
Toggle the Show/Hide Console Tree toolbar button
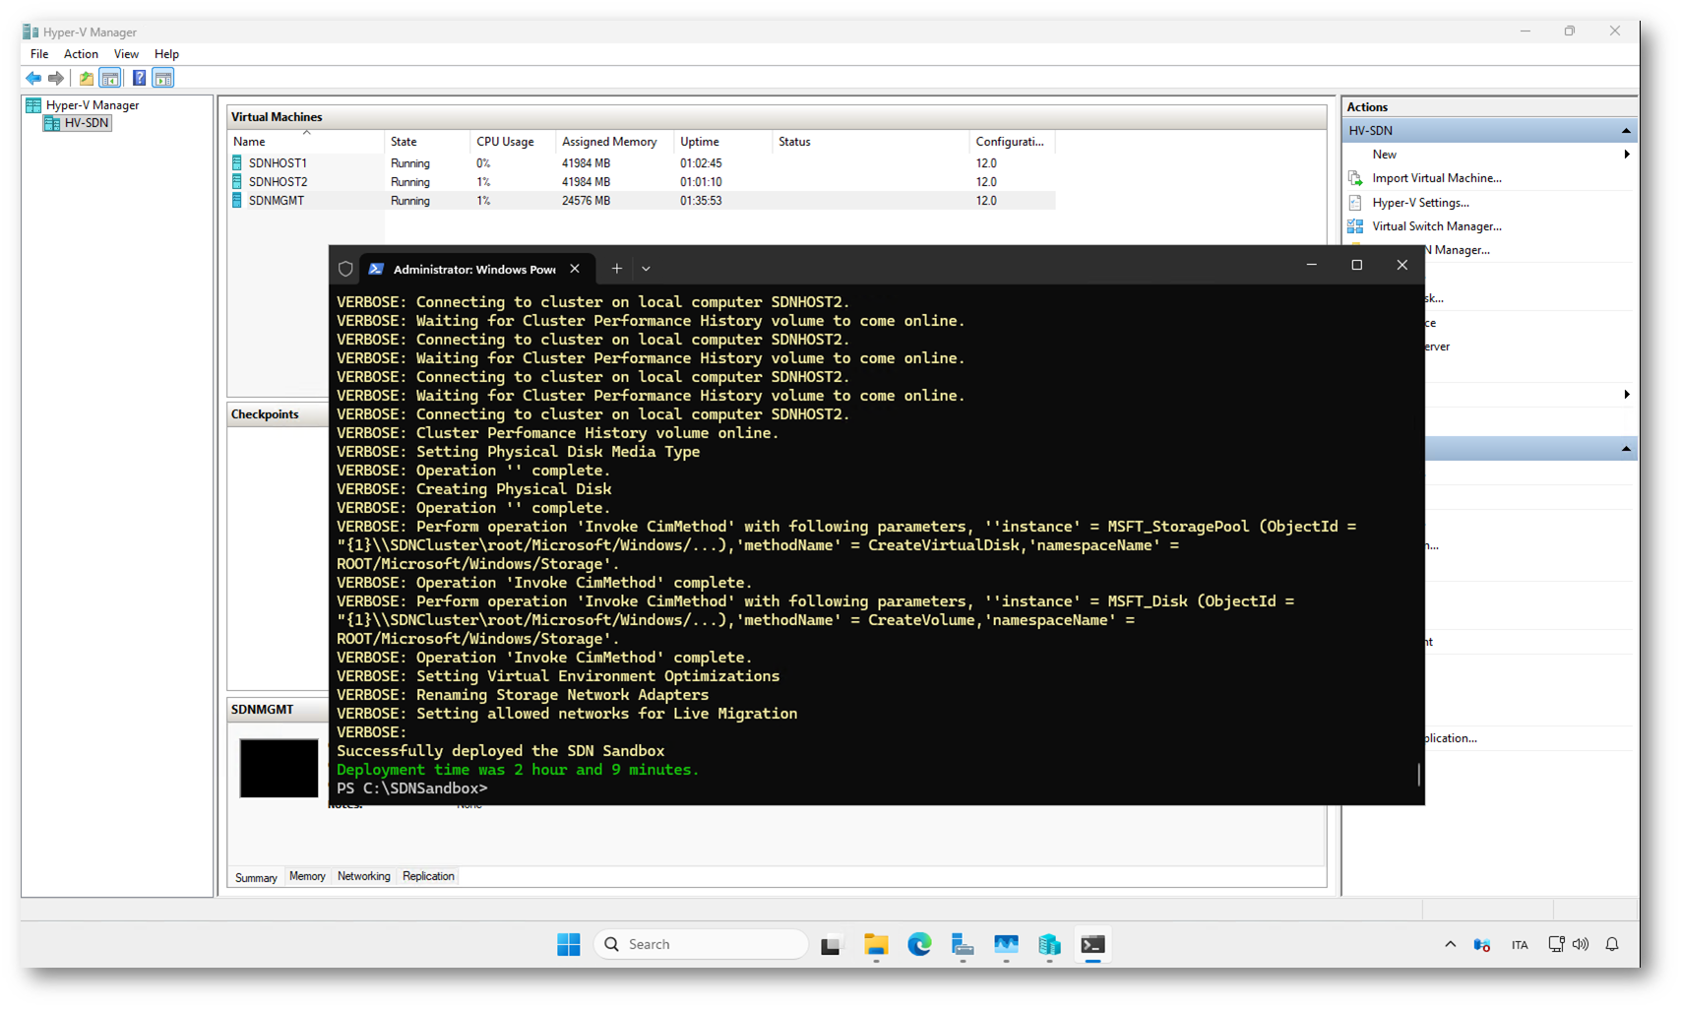pyautogui.click(x=110, y=78)
